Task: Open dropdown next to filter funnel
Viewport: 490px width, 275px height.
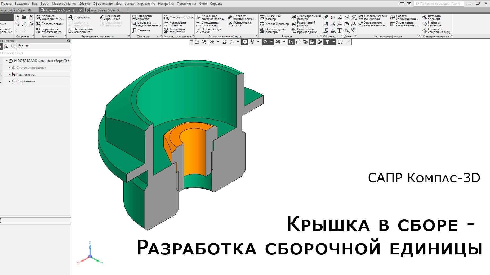Action: click(333, 42)
